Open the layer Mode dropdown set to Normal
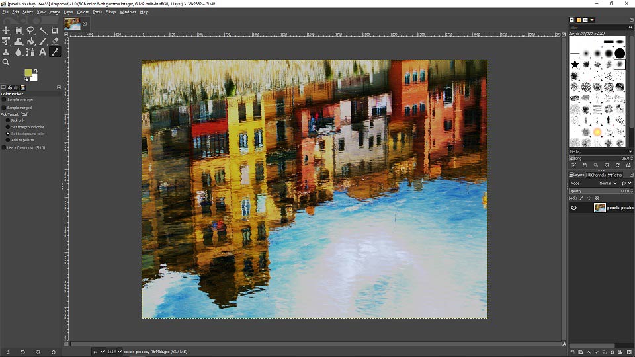Screen dimensions: 635x357 [607, 183]
